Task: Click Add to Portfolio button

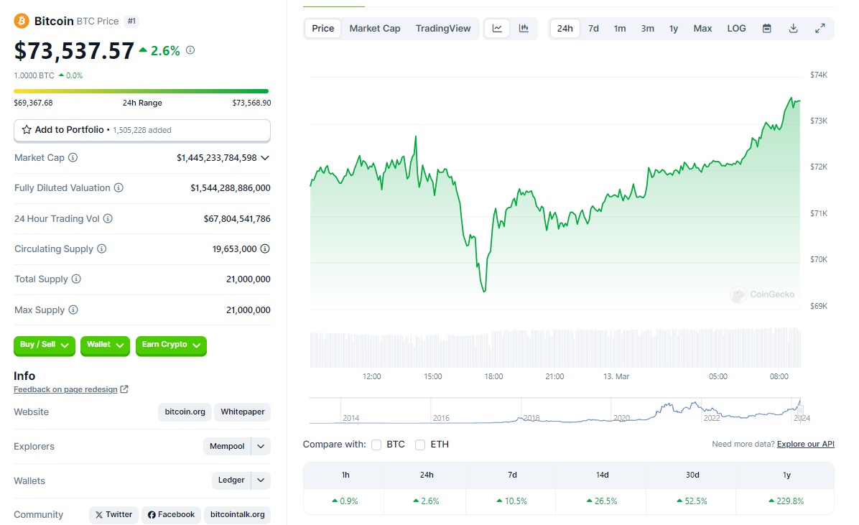Action: click(142, 131)
